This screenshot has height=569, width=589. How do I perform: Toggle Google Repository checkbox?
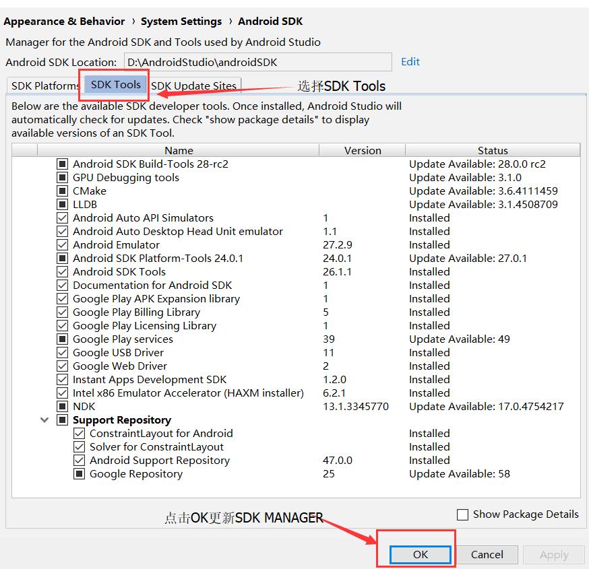79,475
